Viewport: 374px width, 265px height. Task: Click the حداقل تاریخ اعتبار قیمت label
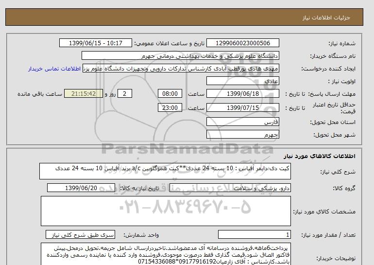tap(334, 108)
